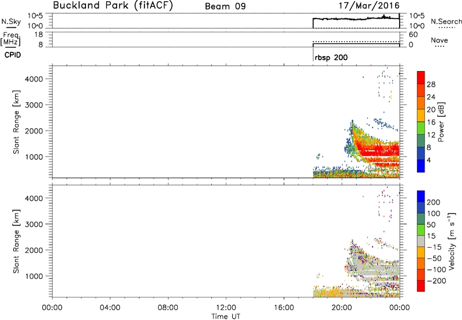Click the 'N.Search' legend label
462x320 pixels.
coord(446,21)
